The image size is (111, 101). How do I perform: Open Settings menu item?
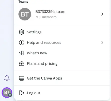(62, 32)
